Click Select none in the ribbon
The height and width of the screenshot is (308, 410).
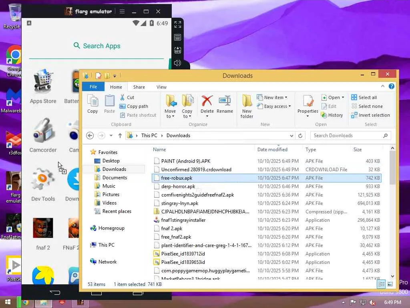point(367,106)
